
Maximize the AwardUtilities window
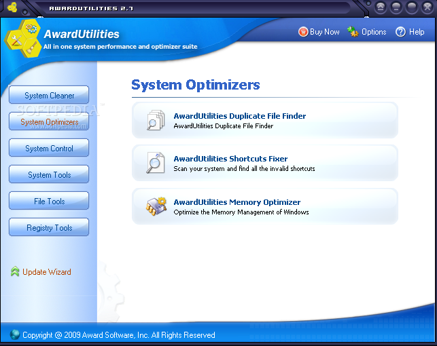pos(412,7)
